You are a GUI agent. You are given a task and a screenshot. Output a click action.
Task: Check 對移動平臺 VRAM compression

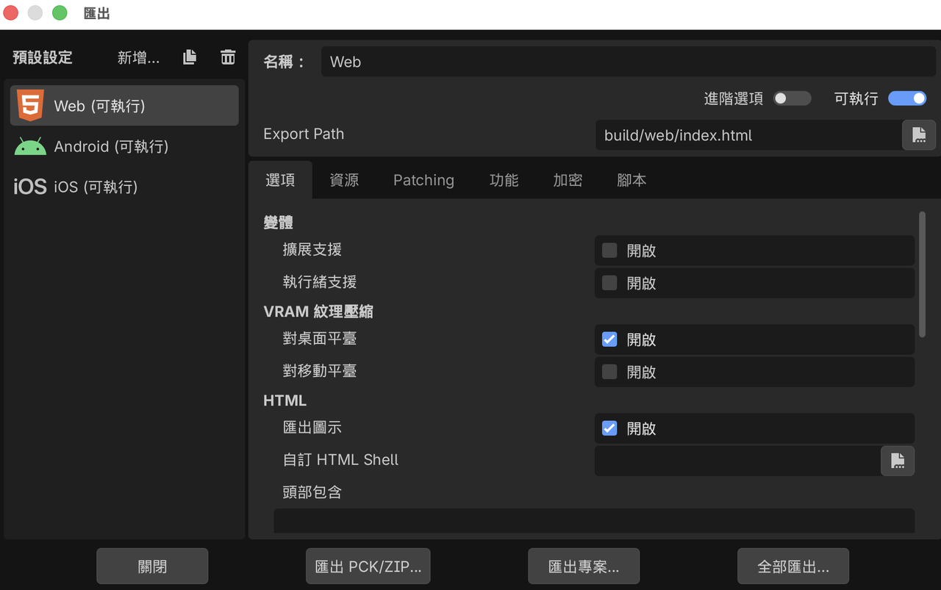pyautogui.click(x=609, y=372)
